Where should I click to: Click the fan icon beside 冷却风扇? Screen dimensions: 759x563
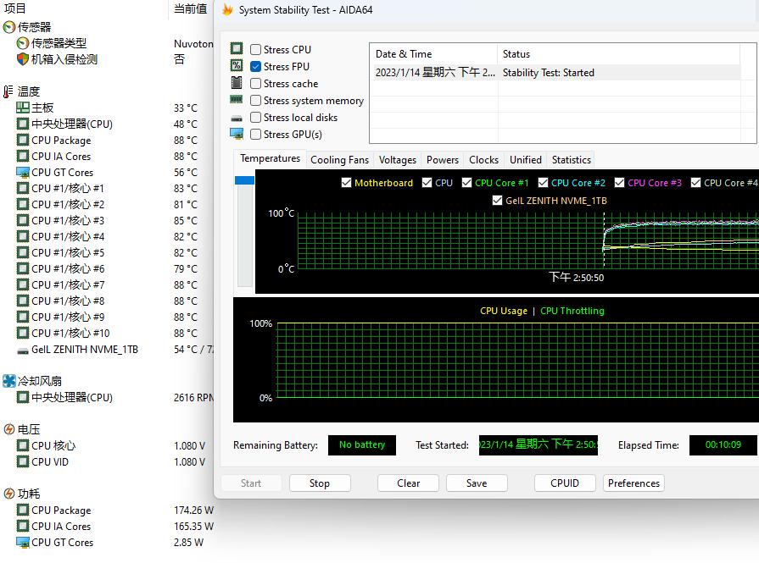point(9,381)
